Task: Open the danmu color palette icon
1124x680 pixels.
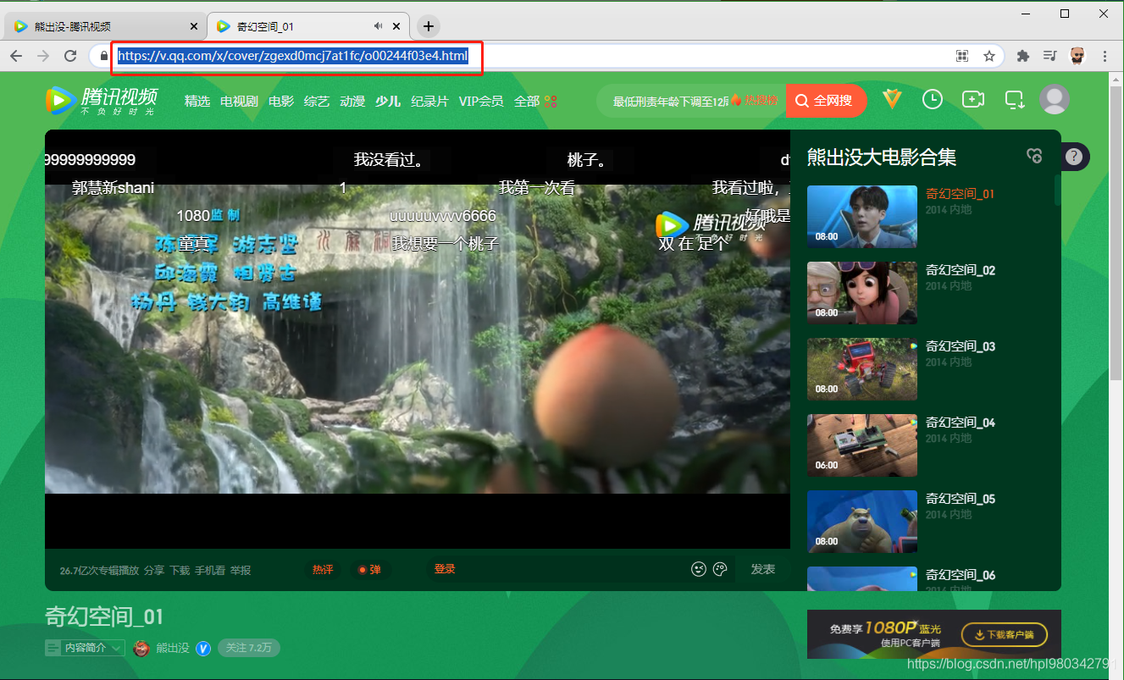Action: tap(721, 569)
